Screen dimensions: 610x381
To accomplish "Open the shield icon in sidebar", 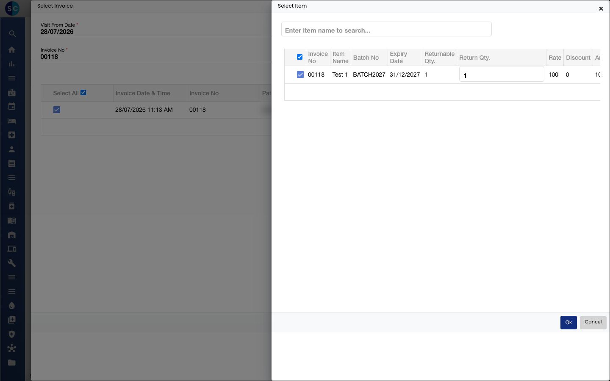I will coord(12,334).
